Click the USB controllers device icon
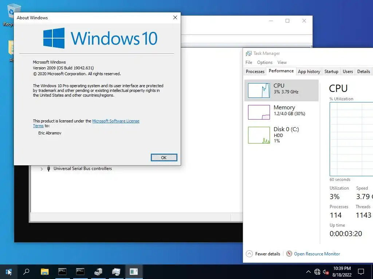The image size is (373, 279). point(48,169)
